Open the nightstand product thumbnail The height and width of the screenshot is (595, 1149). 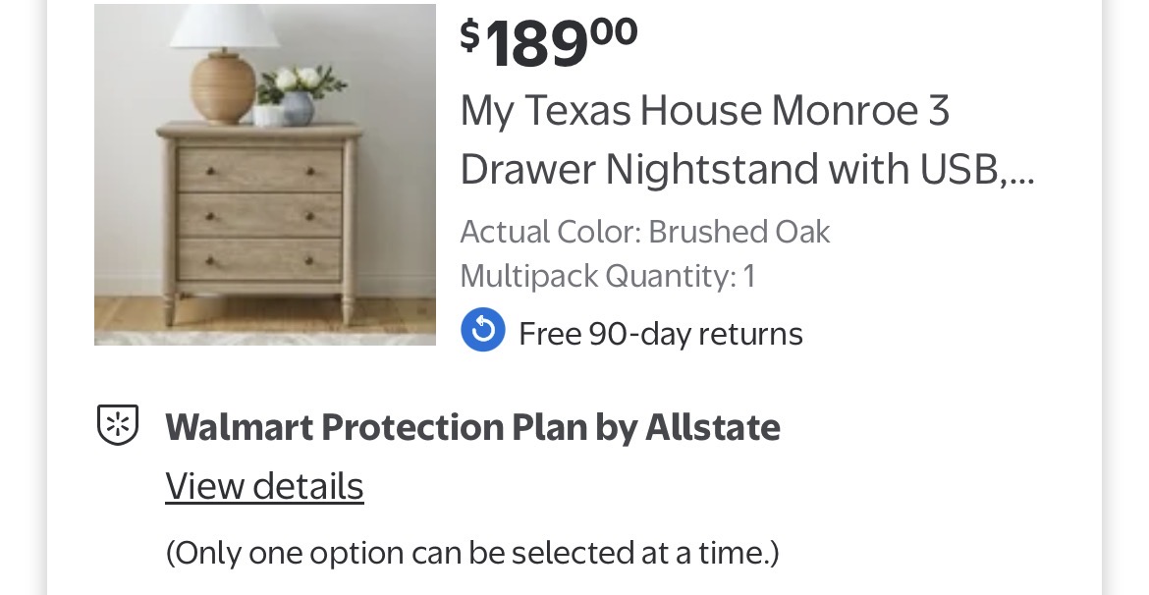pos(265,175)
